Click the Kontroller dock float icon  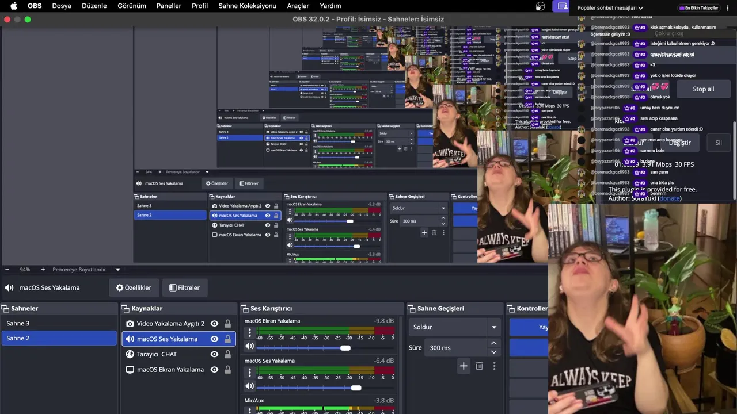tap(511, 309)
